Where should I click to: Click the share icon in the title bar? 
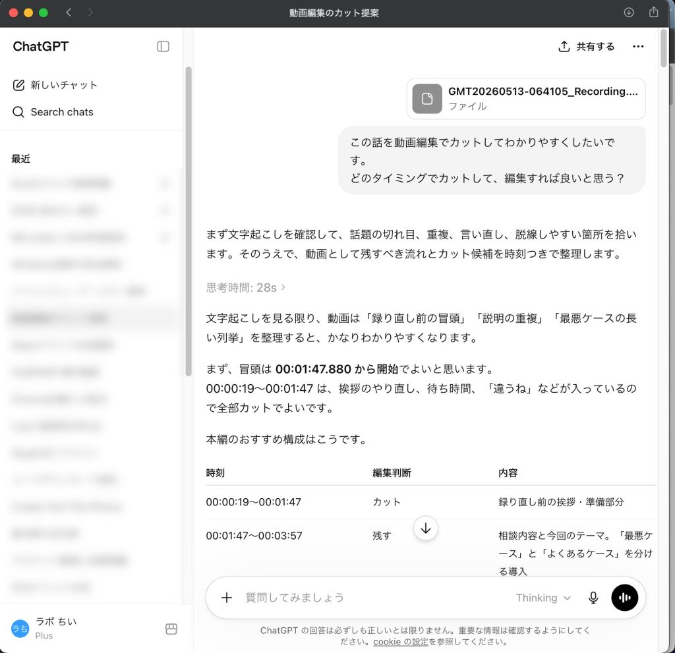pos(653,12)
